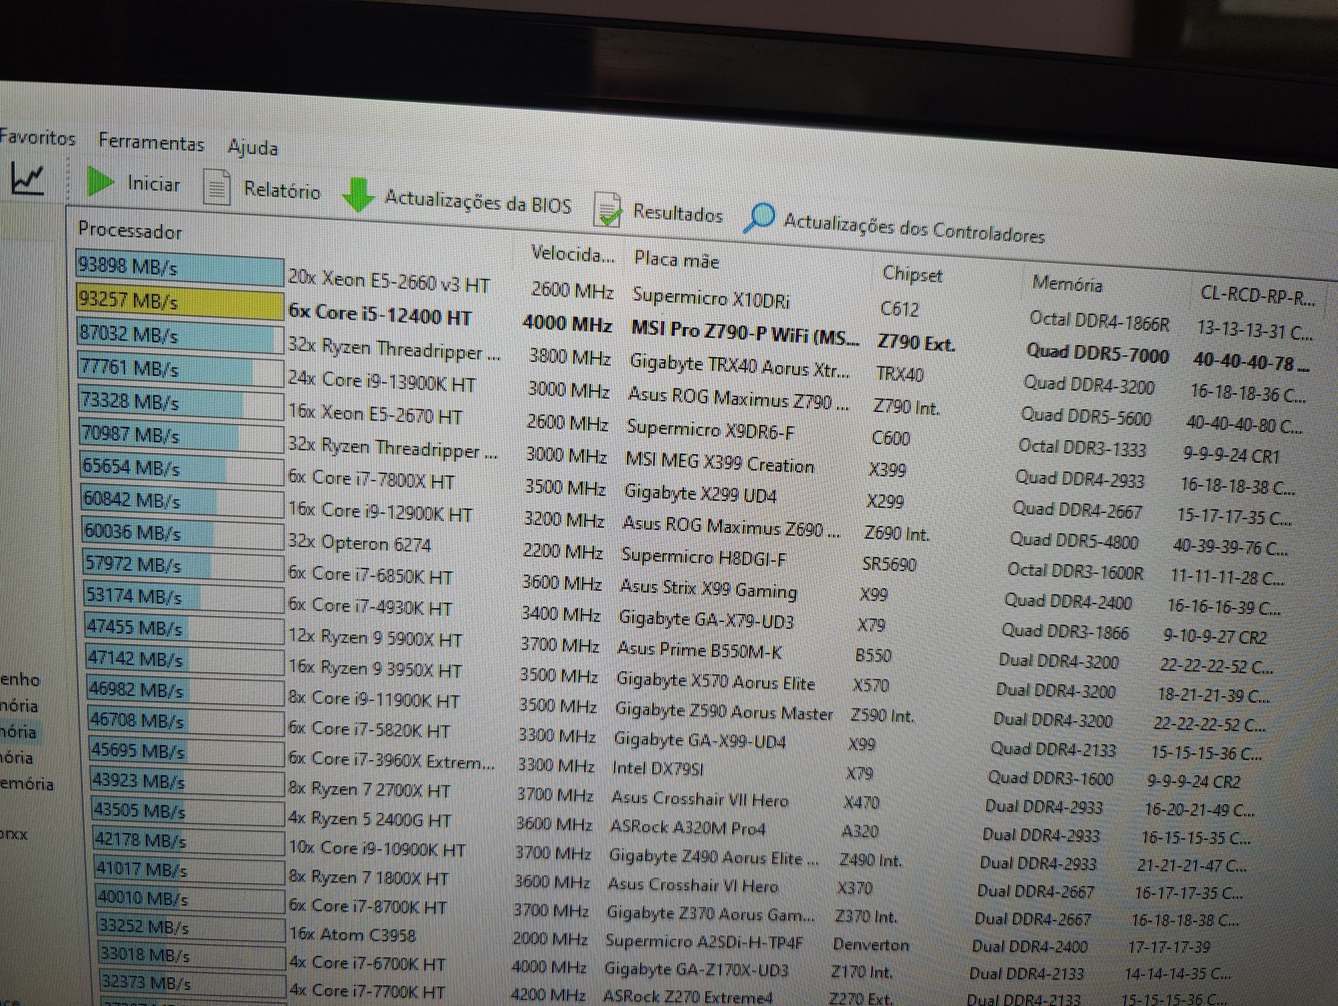Select the 6x Core i7-3960X Extrem... row
1338x1006 pixels.
pos(392,761)
